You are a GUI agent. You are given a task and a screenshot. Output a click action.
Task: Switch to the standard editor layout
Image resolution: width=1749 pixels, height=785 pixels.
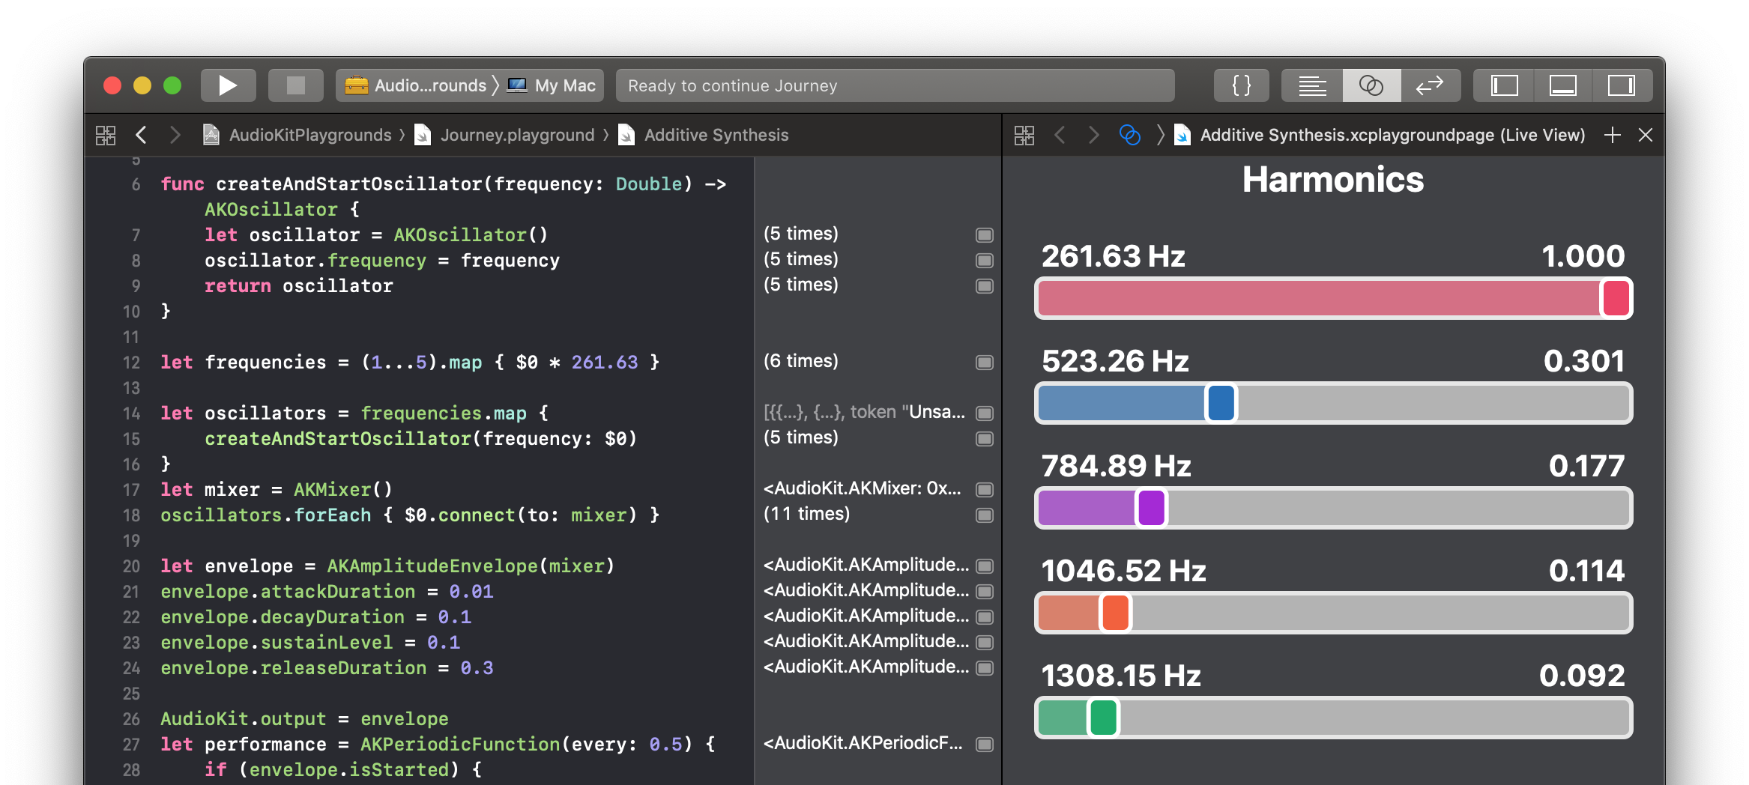pos(1312,85)
